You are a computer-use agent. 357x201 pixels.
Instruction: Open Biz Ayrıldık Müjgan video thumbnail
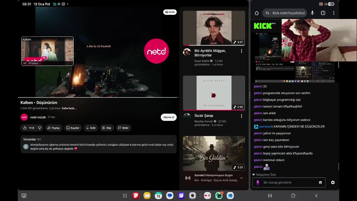pyautogui.click(x=214, y=28)
